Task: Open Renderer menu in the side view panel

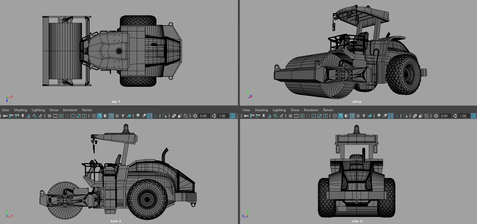Action: click(311, 110)
